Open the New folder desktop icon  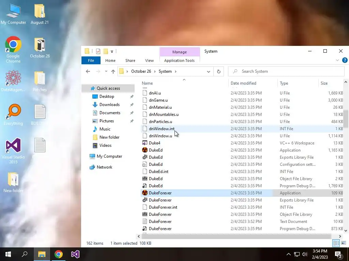point(13,182)
